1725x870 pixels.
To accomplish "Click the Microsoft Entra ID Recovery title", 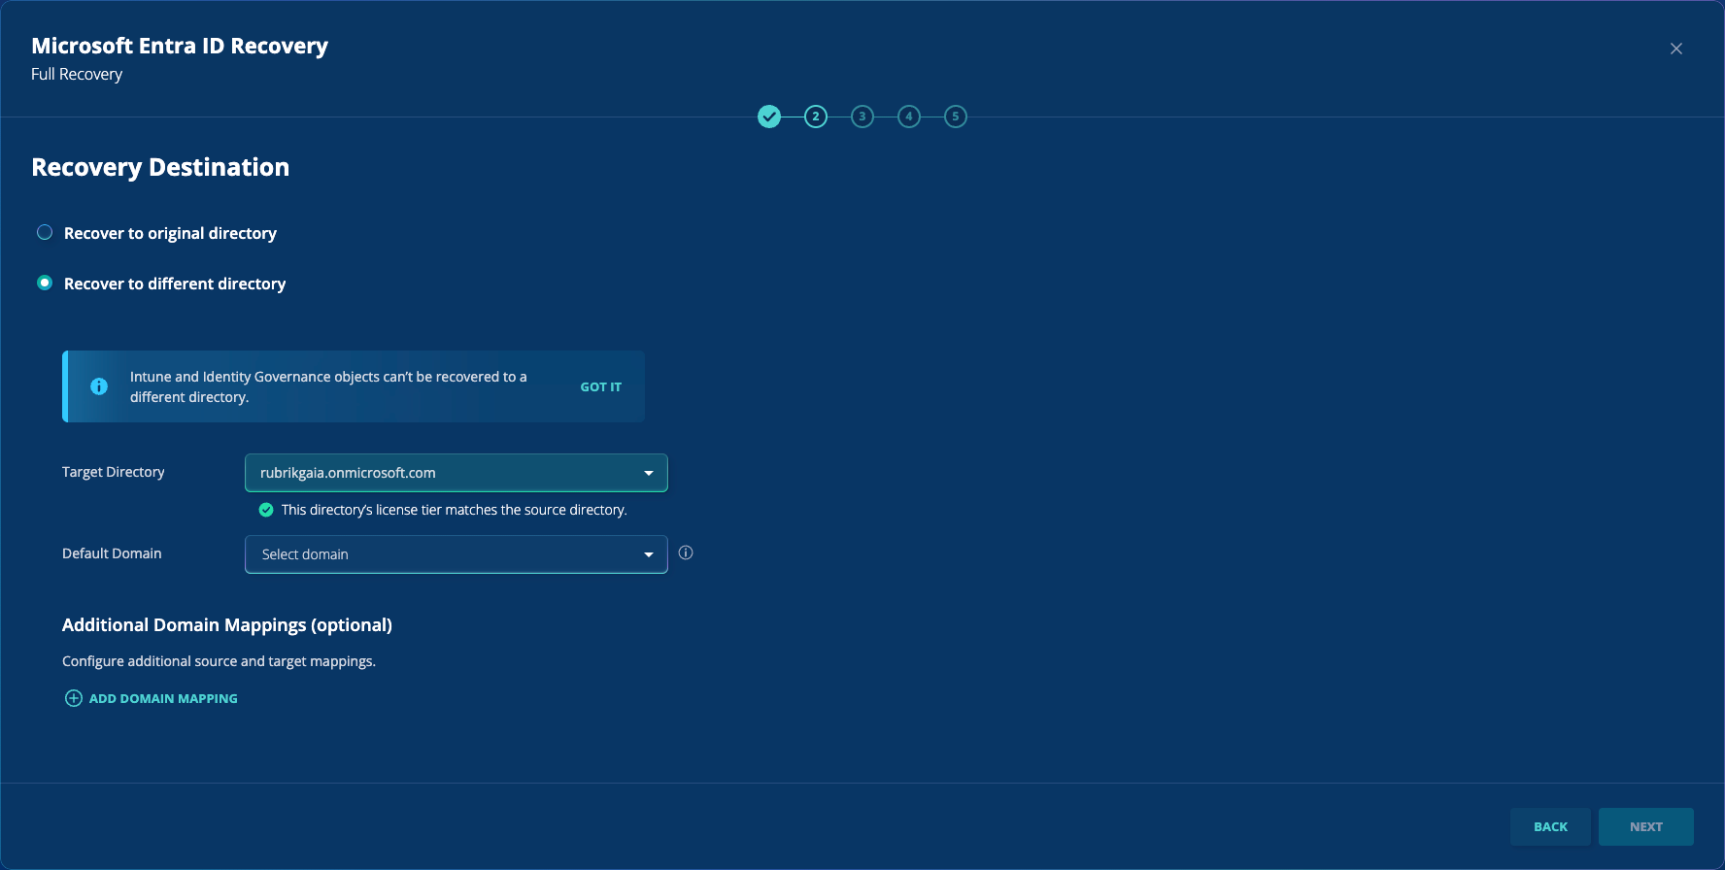I will 180,46.
